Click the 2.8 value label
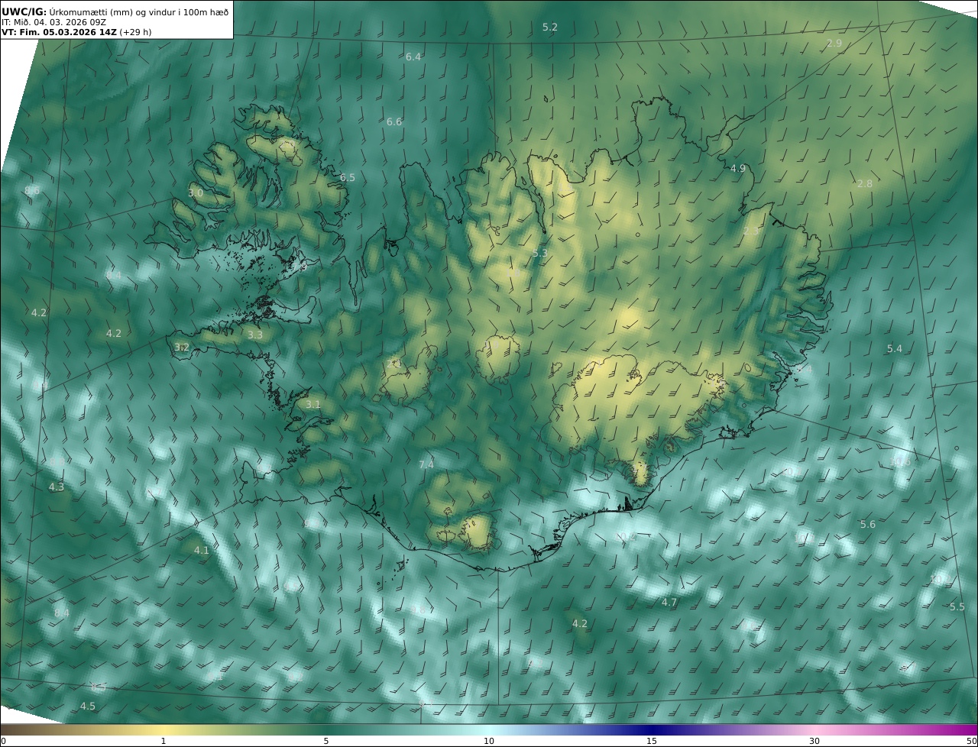The image size is (978, 747). pyautogui.click(x=865, y=184)
